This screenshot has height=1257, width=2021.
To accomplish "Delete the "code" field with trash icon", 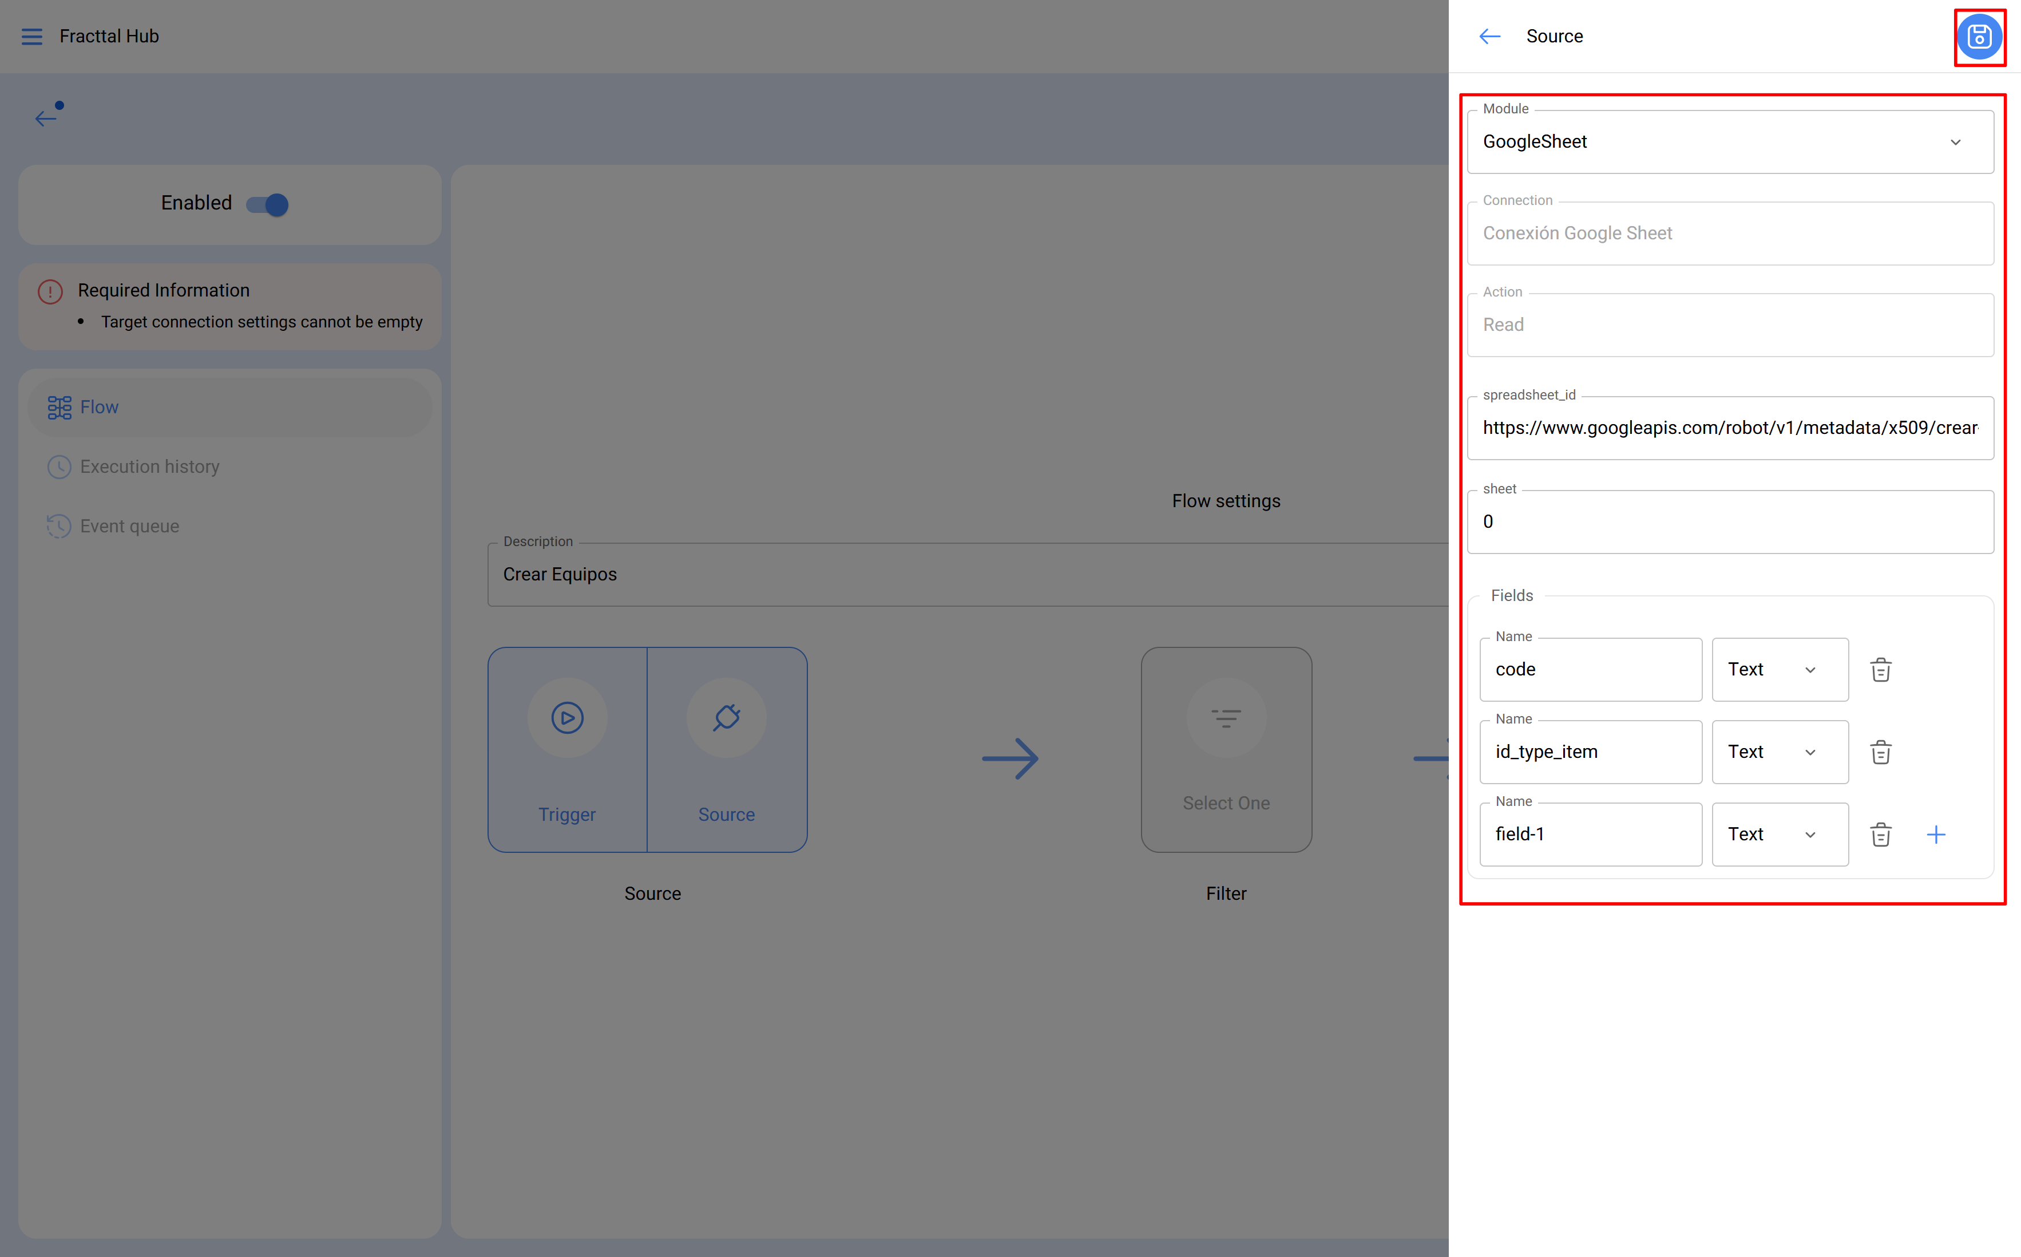I will point(1881,669).
